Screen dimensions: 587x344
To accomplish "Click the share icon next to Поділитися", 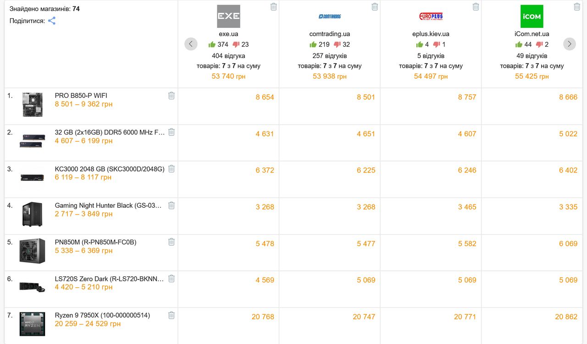I will point(52,21).
